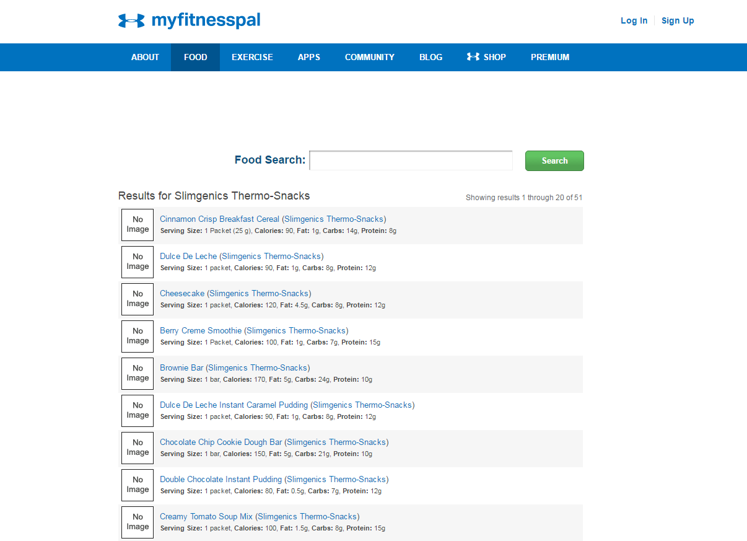Open Dulce De Leche Instant Caramel Pudding

pyautogui.click(x=287, y=405)
